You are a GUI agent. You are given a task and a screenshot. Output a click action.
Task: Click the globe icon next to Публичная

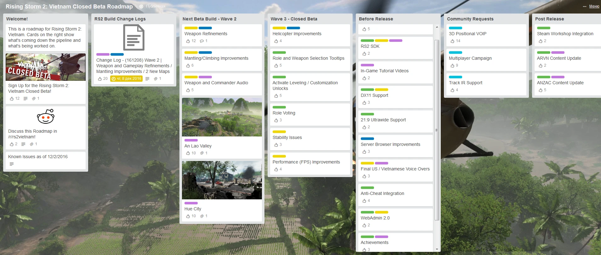click(x=141, y=6)
